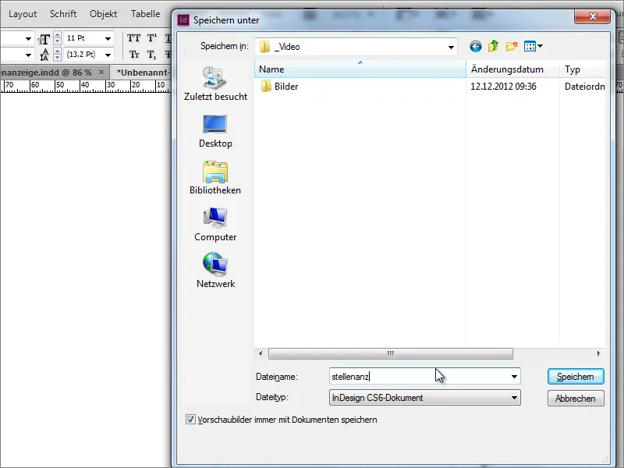Expand the Speichern in folder dropdown
624x468 pixels.
click(x=451, y=47)
